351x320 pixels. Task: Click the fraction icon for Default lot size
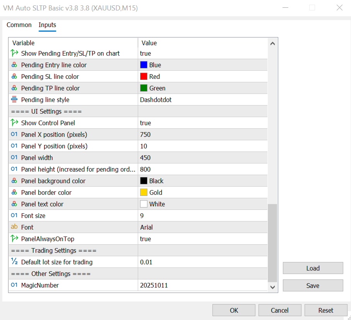[14, 262]
